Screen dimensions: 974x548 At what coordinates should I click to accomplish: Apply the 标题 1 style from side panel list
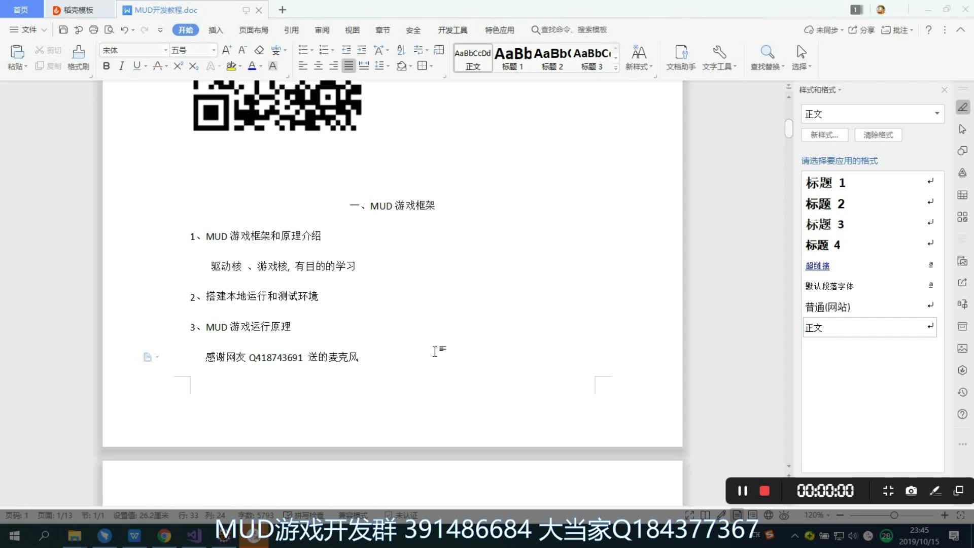869,182
